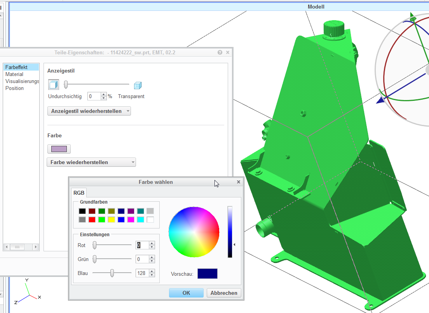Click the opaque cube icon under Anzeigestil
Screen dimensions: 429x313
[54, 85]
